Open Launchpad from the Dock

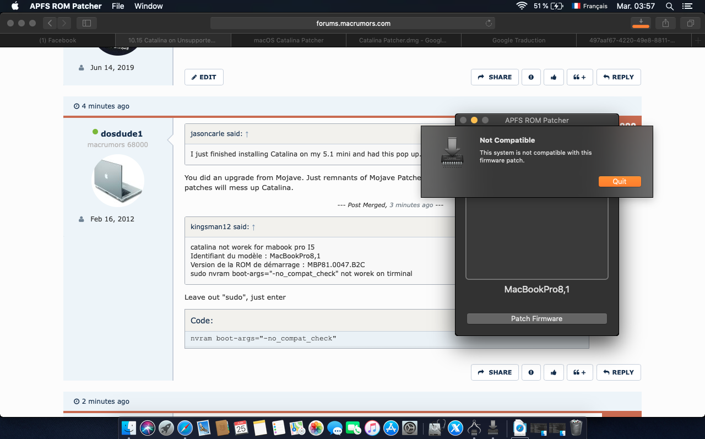point(166,427)
